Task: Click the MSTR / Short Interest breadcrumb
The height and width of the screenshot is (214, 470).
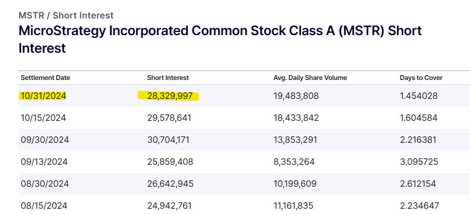Action: (66, 15)
